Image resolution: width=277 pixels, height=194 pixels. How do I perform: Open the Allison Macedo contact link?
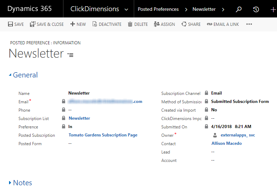226,143
